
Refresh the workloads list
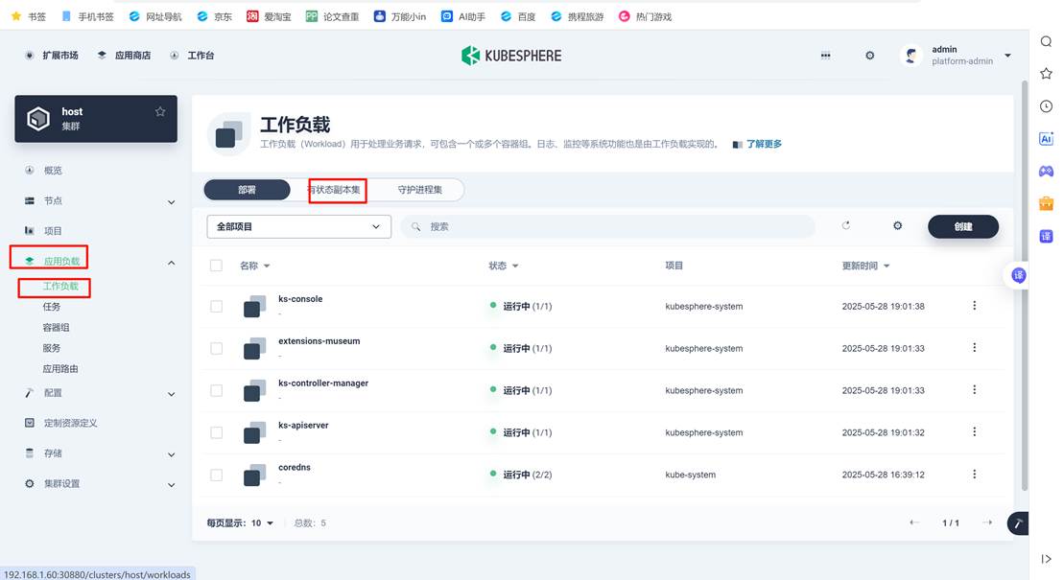845,226
